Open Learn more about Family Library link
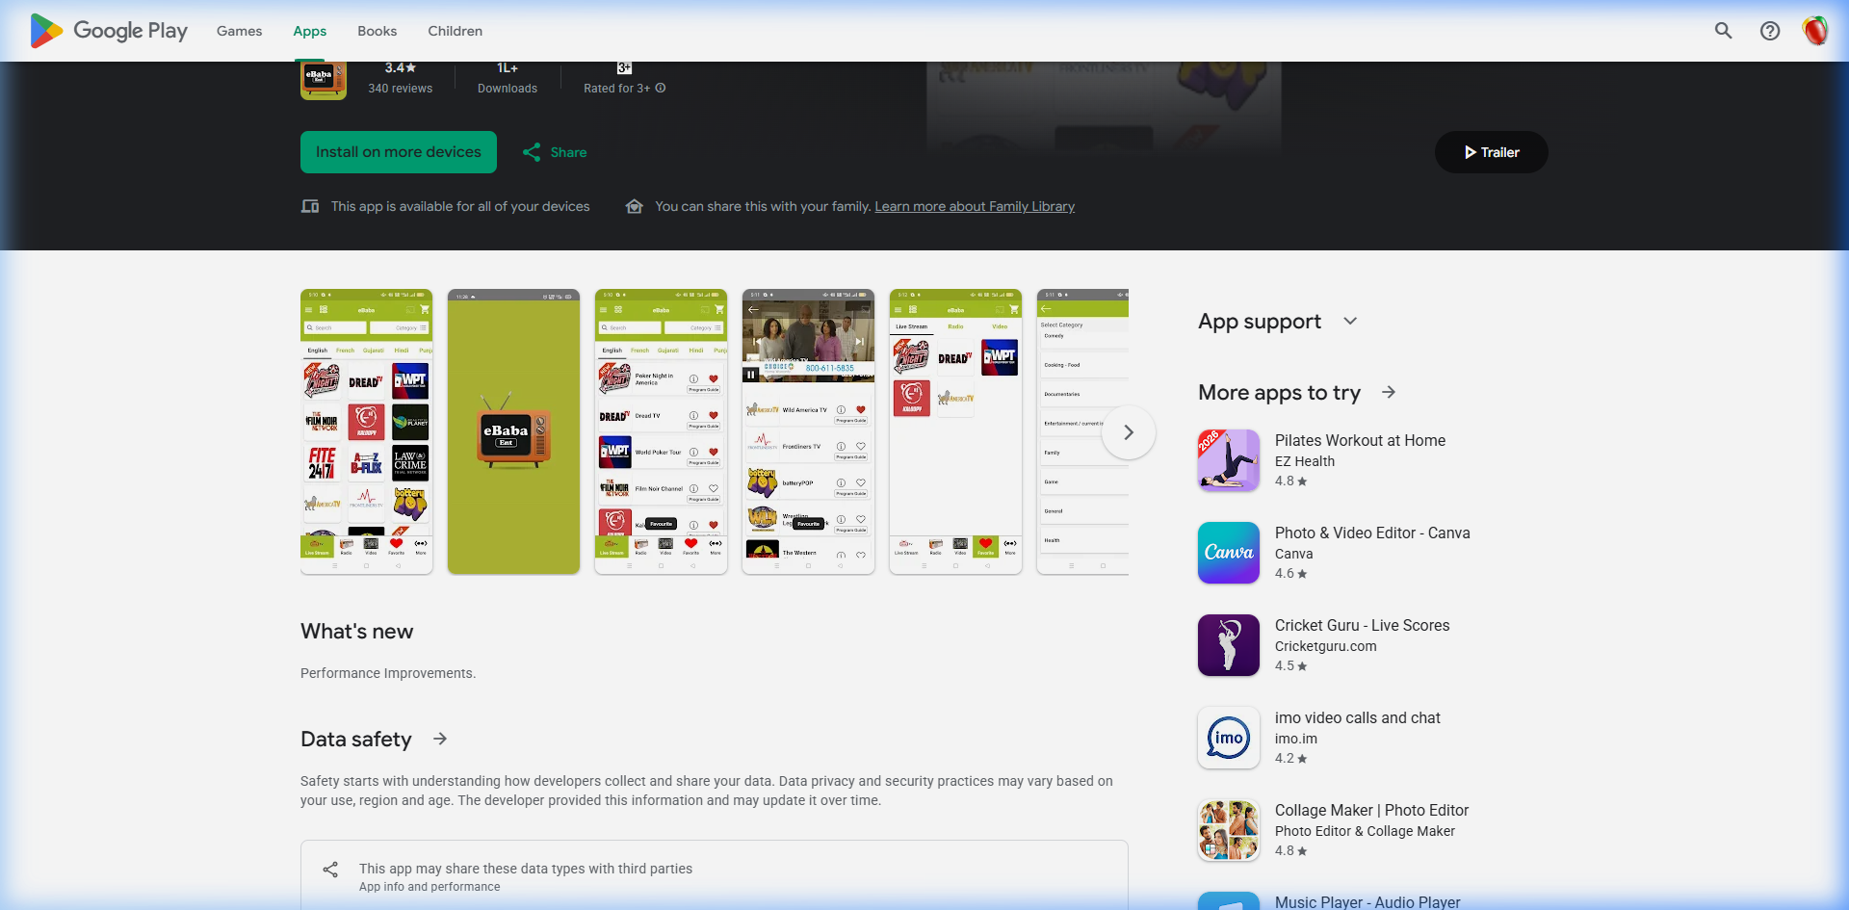The width and height of the screenshot is (1849, 910). tap(974, 206)
